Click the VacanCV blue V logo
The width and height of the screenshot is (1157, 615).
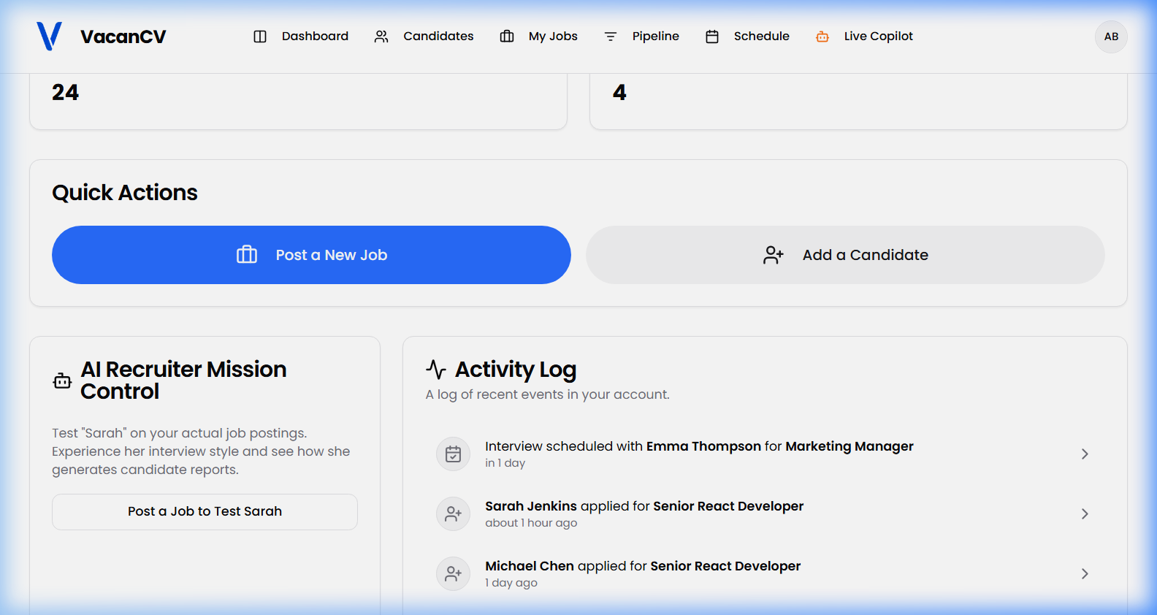(x=49, y=36)
